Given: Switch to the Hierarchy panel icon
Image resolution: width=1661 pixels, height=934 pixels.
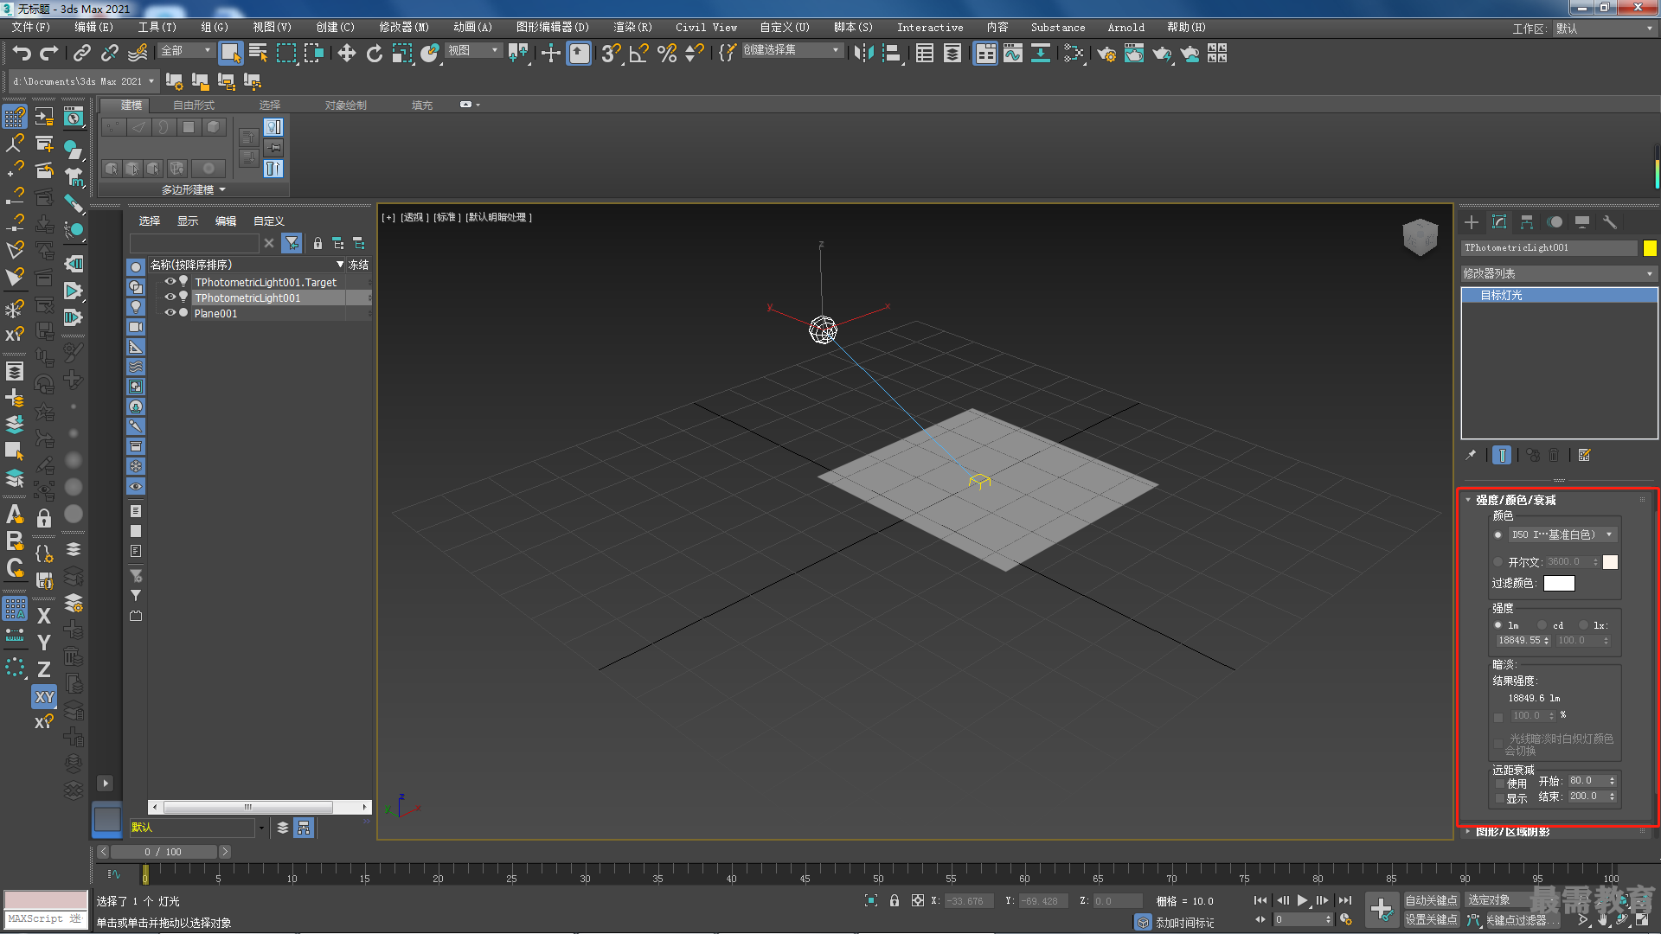Looking at the screenshot, I should 1527,222.
